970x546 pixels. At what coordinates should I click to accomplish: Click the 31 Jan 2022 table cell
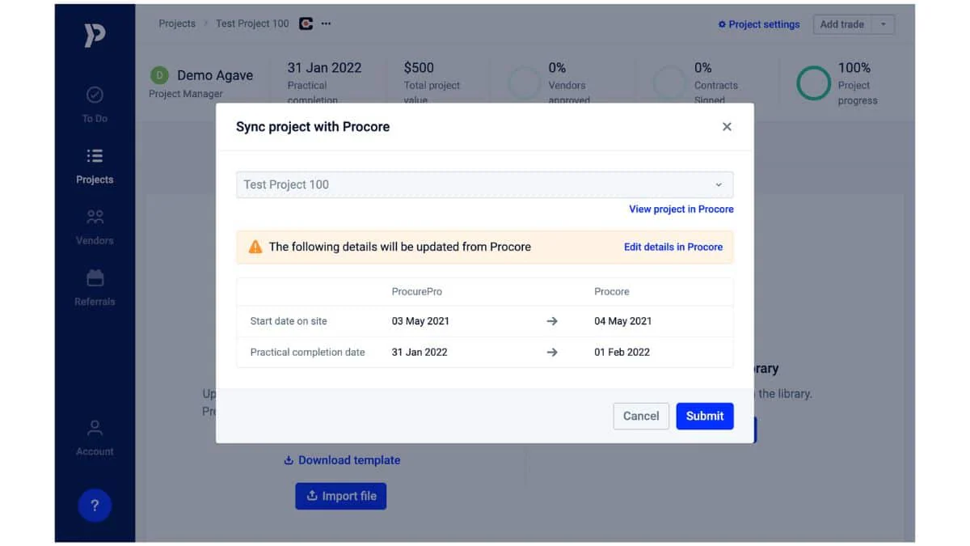coord(420,352)
